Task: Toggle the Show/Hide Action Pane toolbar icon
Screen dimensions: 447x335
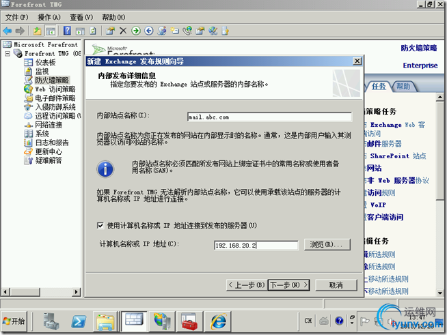Action: pos(80,31)
